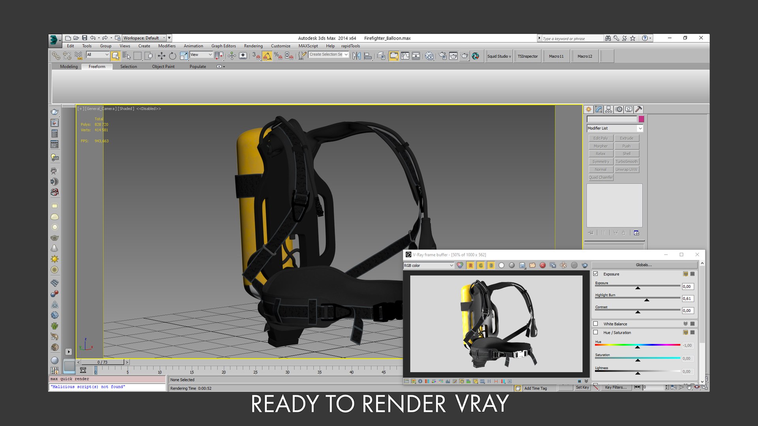Activate the Select Object tool

coord(115,56)
